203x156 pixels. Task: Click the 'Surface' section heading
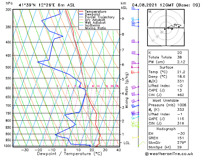[166, 67]
